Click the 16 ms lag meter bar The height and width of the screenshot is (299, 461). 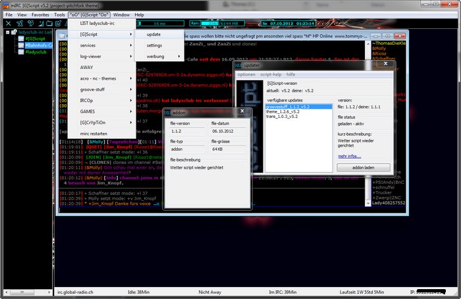[161, 24]
